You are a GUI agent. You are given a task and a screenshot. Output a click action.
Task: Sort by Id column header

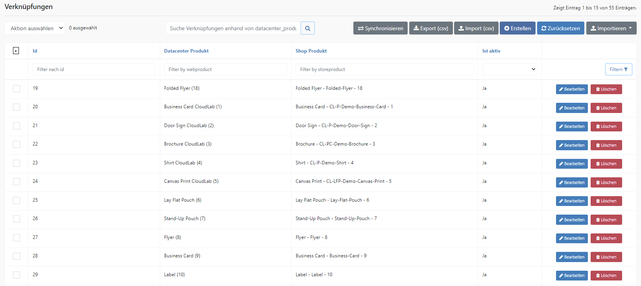point(35,51)
